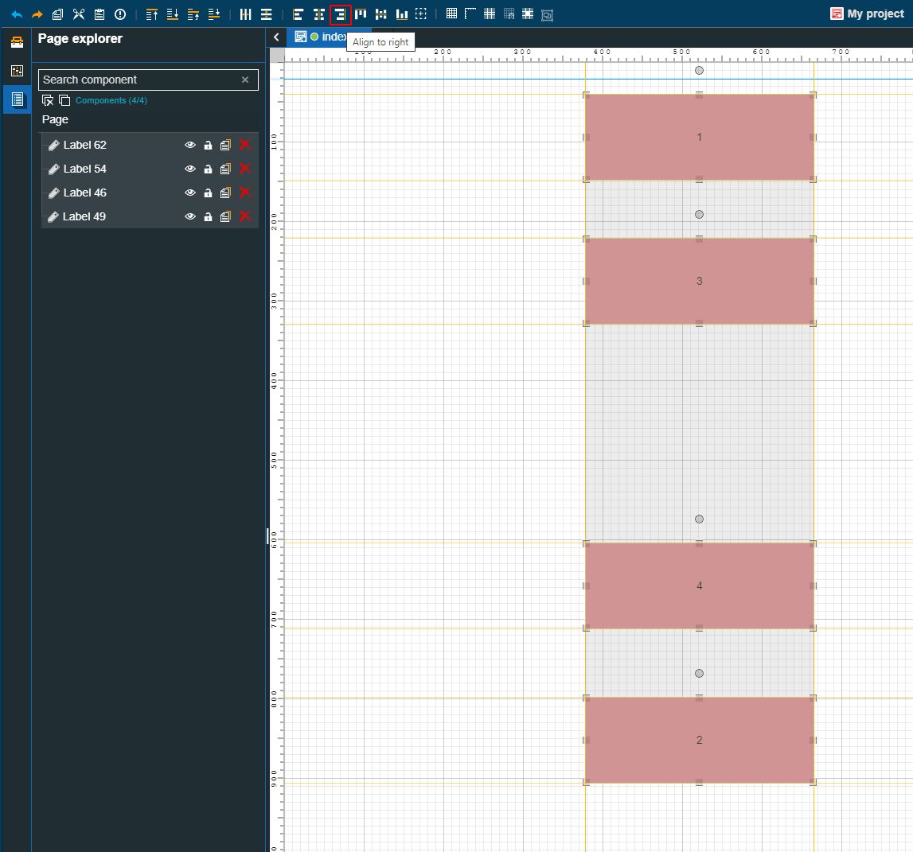Align the selected components to horizontal center
The image size is (913, 852).
(319, 14)
